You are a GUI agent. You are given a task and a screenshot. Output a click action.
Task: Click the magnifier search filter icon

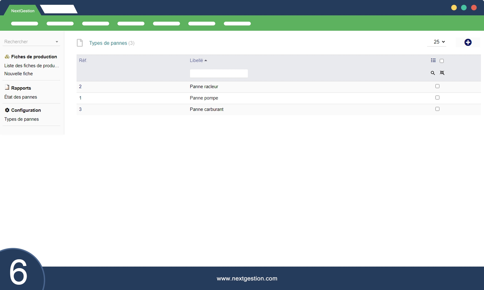coord(433,73)
